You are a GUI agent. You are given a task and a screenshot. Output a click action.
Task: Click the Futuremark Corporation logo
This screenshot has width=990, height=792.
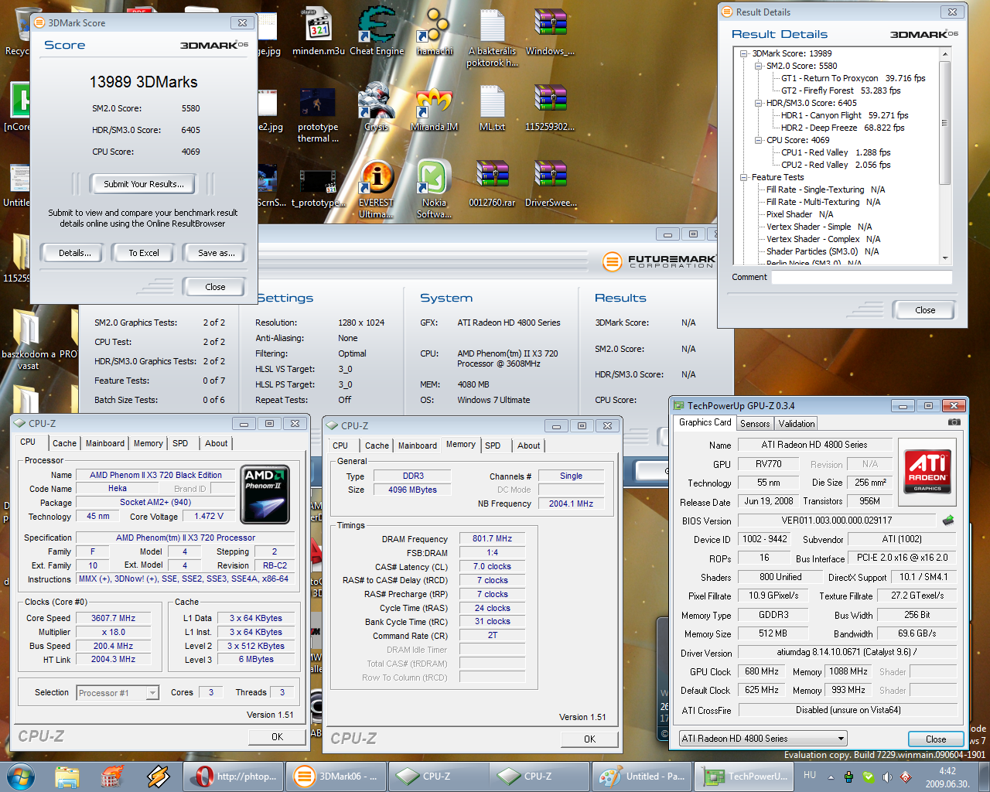pyautogui.click(x=658, y=261)
